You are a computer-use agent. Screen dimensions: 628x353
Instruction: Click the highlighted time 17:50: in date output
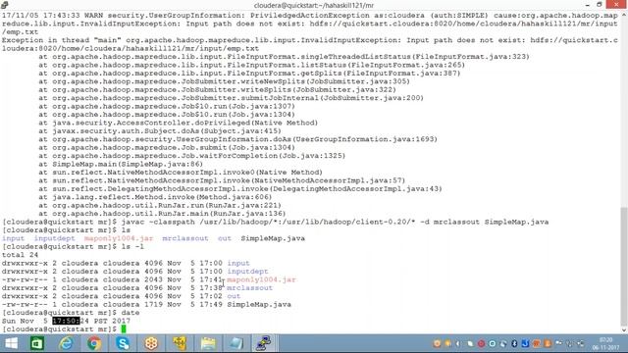click(x=66, y=321)
